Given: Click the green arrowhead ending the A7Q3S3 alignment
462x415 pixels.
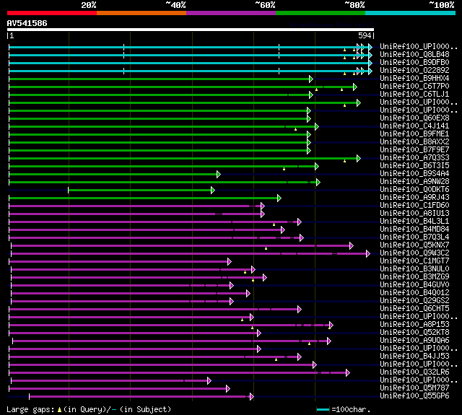Looking at the screenshot, I should point(359,159).
